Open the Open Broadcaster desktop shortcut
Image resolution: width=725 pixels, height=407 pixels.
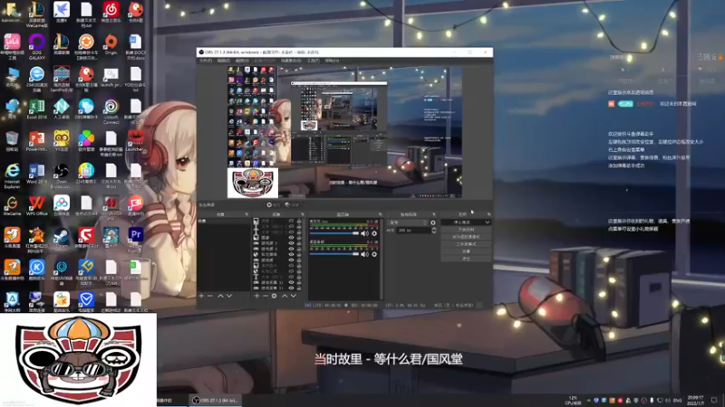point(62,175)
